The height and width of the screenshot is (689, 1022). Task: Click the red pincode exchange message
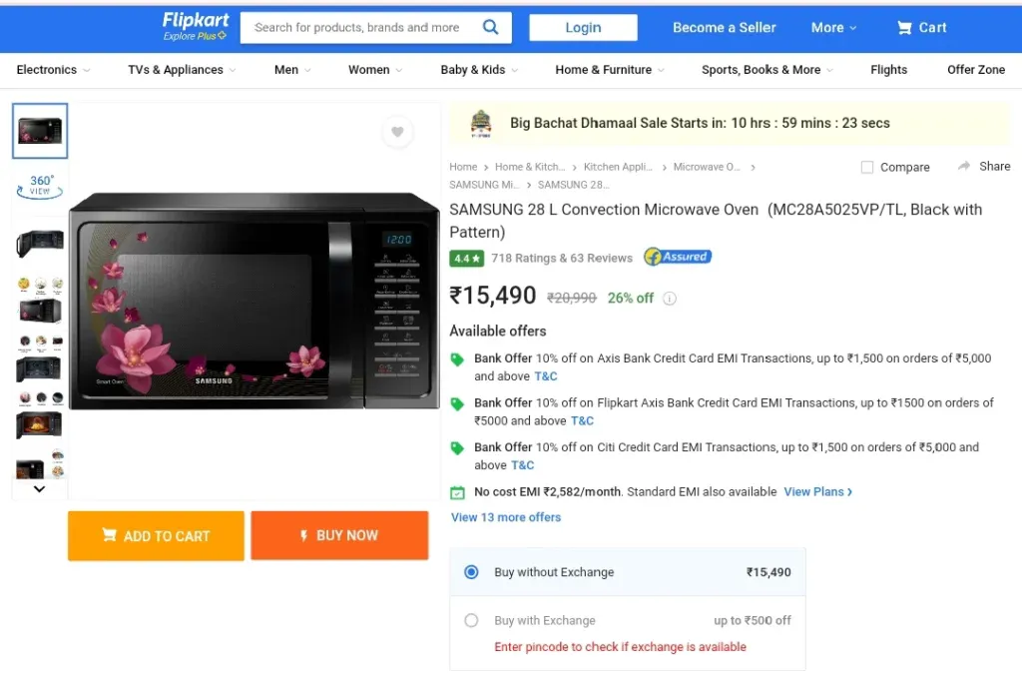point(620,647)
